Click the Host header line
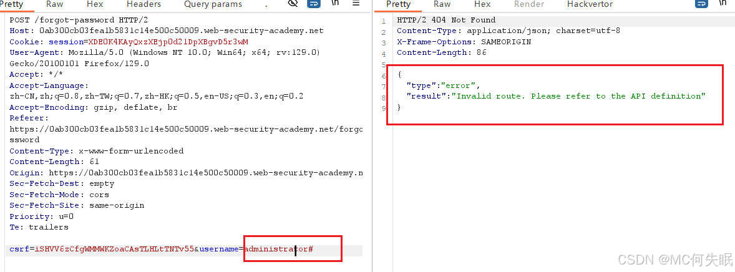This screenshot has width=735, height=272. coord(167,31)
